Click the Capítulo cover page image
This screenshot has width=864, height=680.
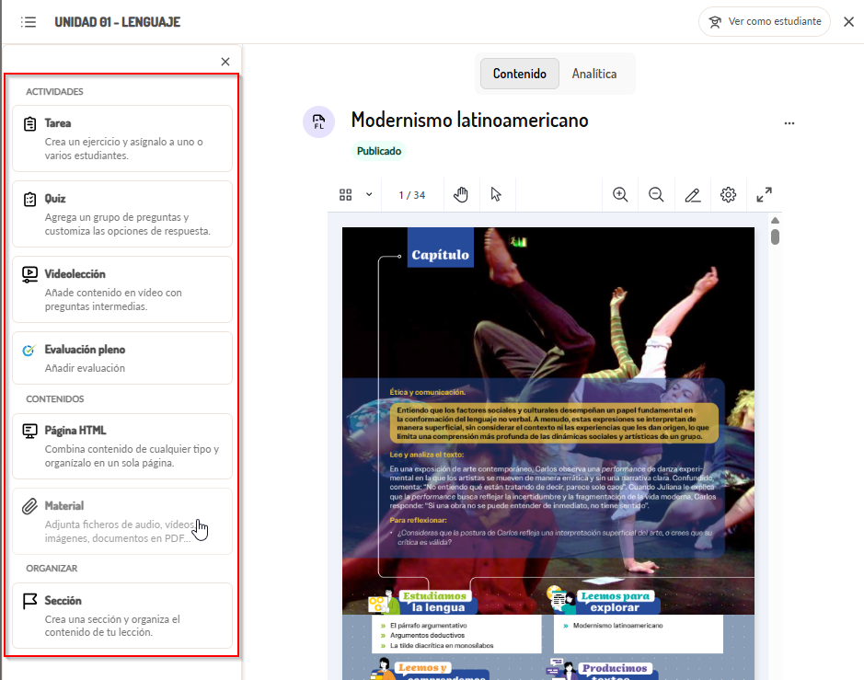click(548, 453)
